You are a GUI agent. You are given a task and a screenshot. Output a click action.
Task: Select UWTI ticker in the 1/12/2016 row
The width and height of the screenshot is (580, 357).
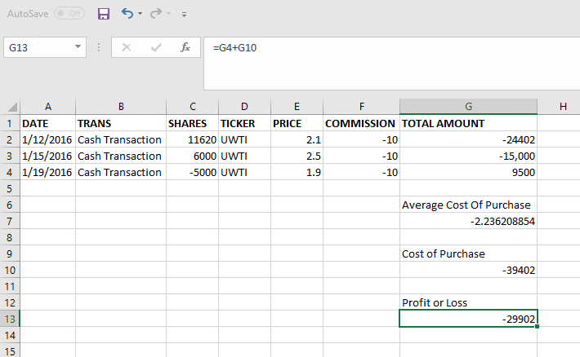(244, 139)
